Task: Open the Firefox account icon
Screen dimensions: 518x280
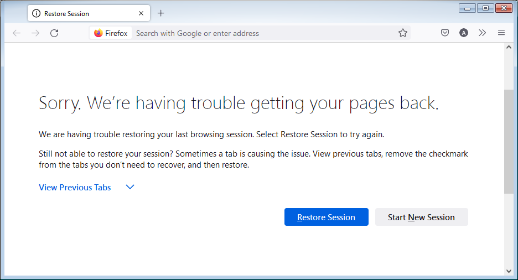Action: tap(464, 33)
